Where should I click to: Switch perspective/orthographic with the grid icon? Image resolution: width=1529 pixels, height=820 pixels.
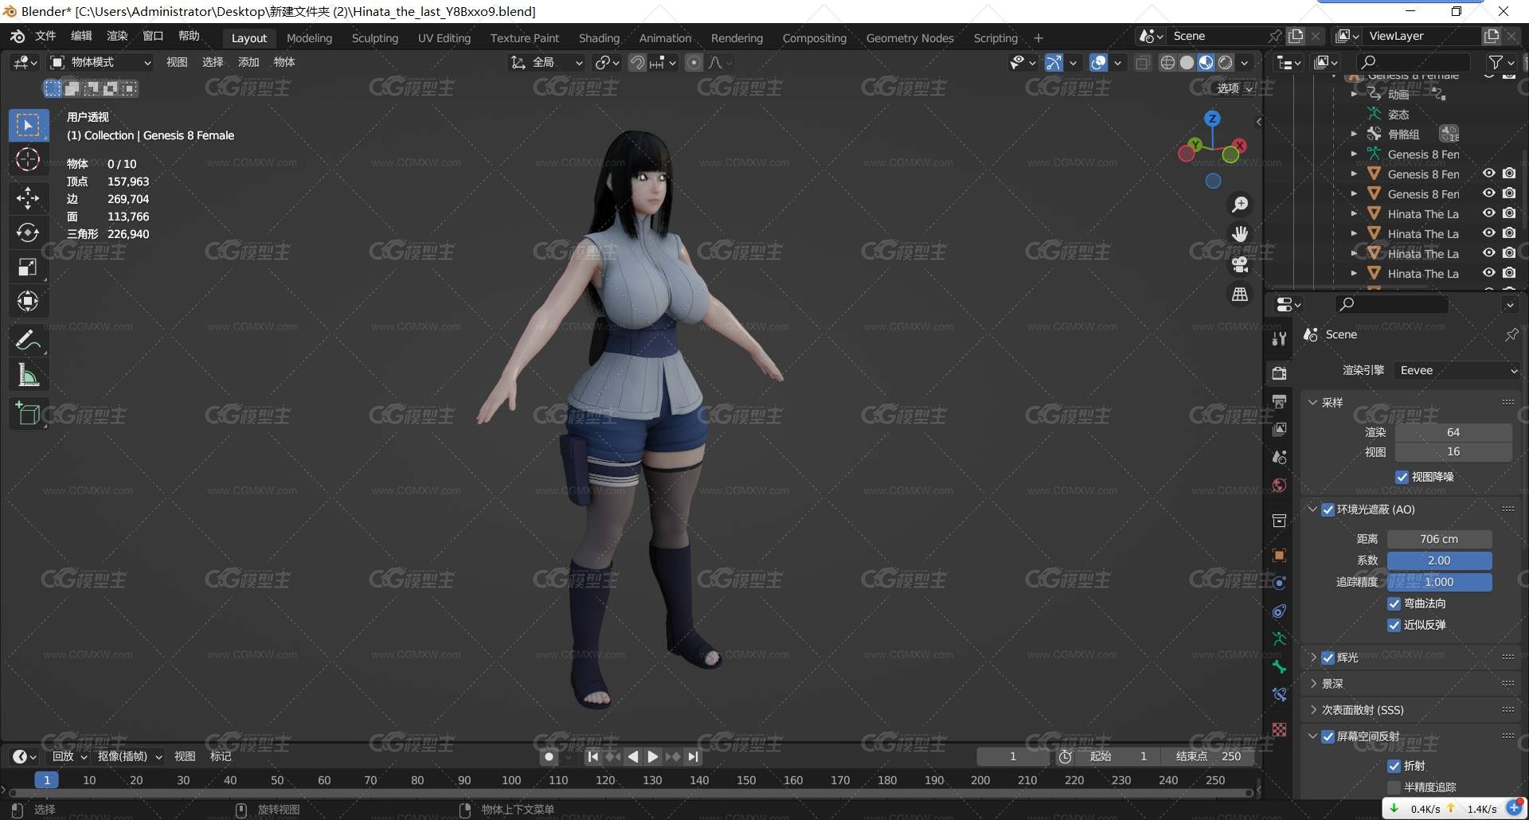click(1240, 295)
